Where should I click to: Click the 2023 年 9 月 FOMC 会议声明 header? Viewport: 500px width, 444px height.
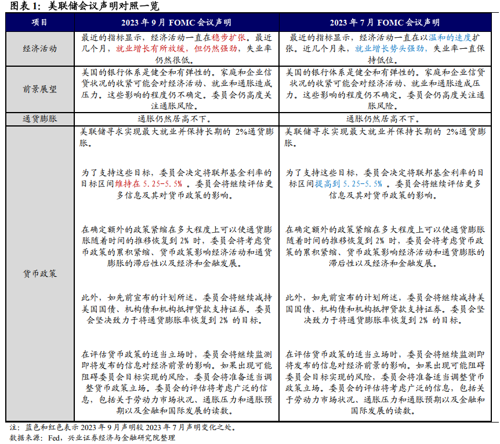click(x=176, y=23)
